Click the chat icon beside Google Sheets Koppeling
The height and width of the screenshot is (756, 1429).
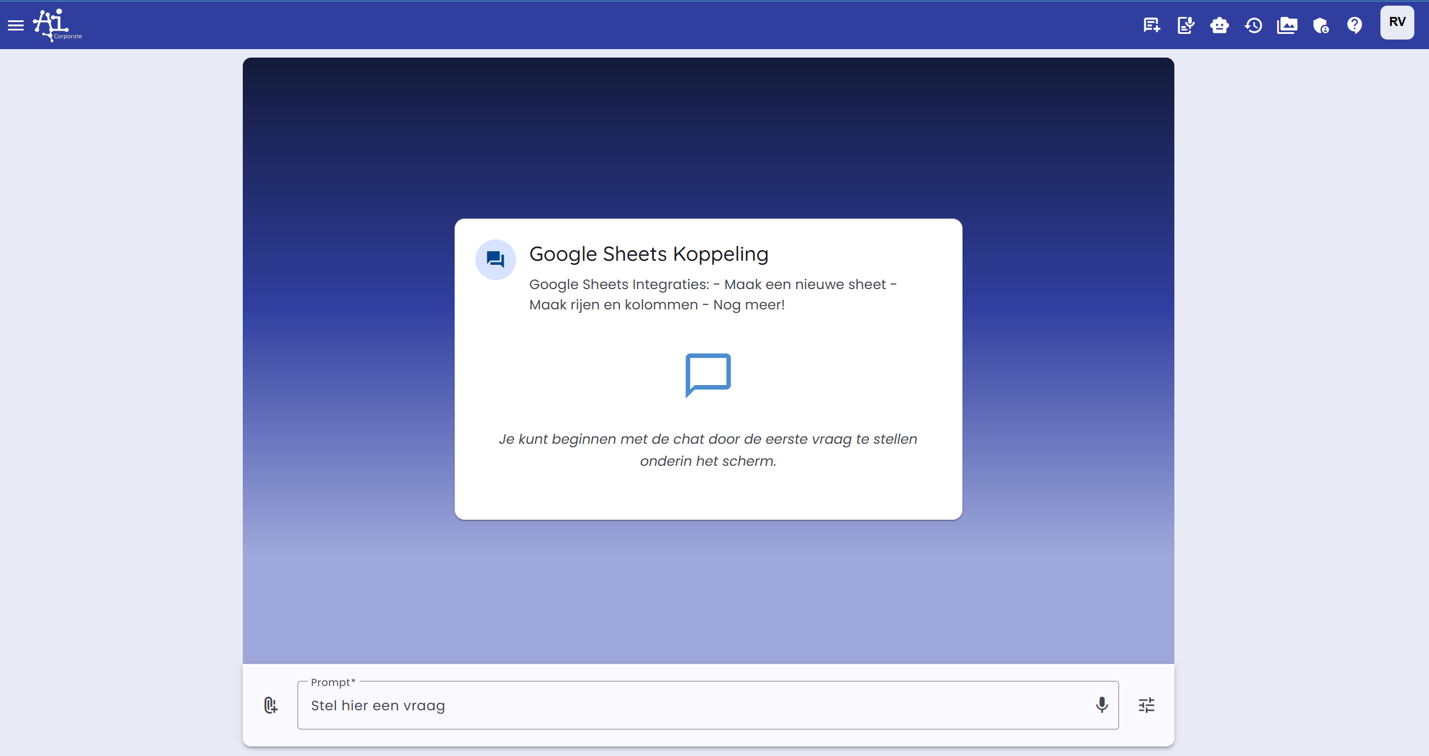click(495, 259)
